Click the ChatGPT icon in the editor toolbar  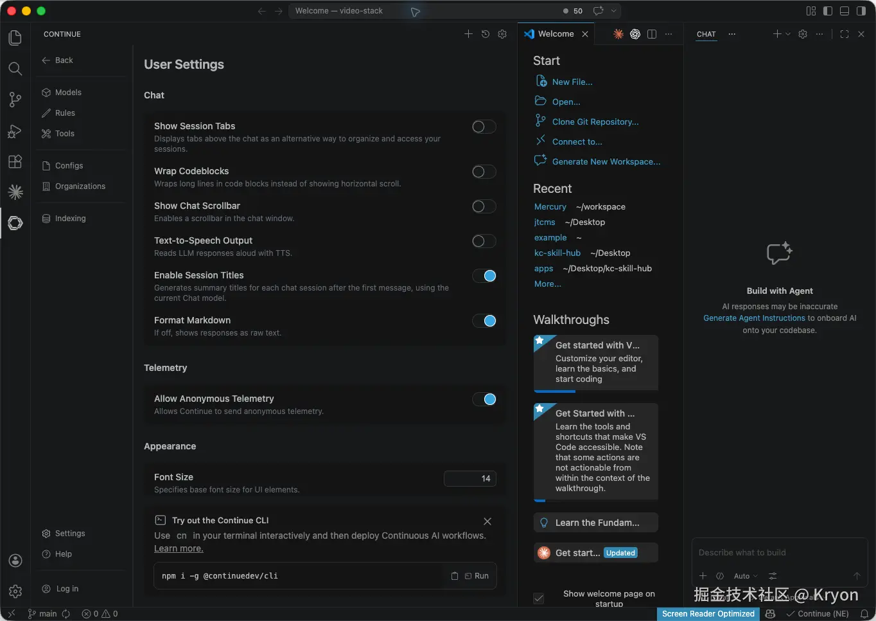coord(635,34)
